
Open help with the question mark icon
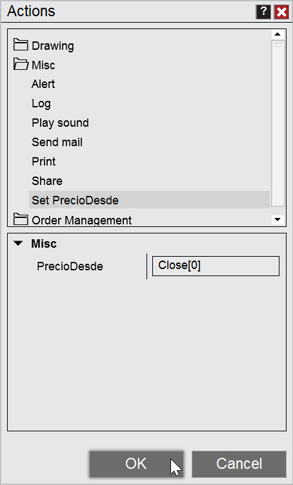(x=263, y=12)
